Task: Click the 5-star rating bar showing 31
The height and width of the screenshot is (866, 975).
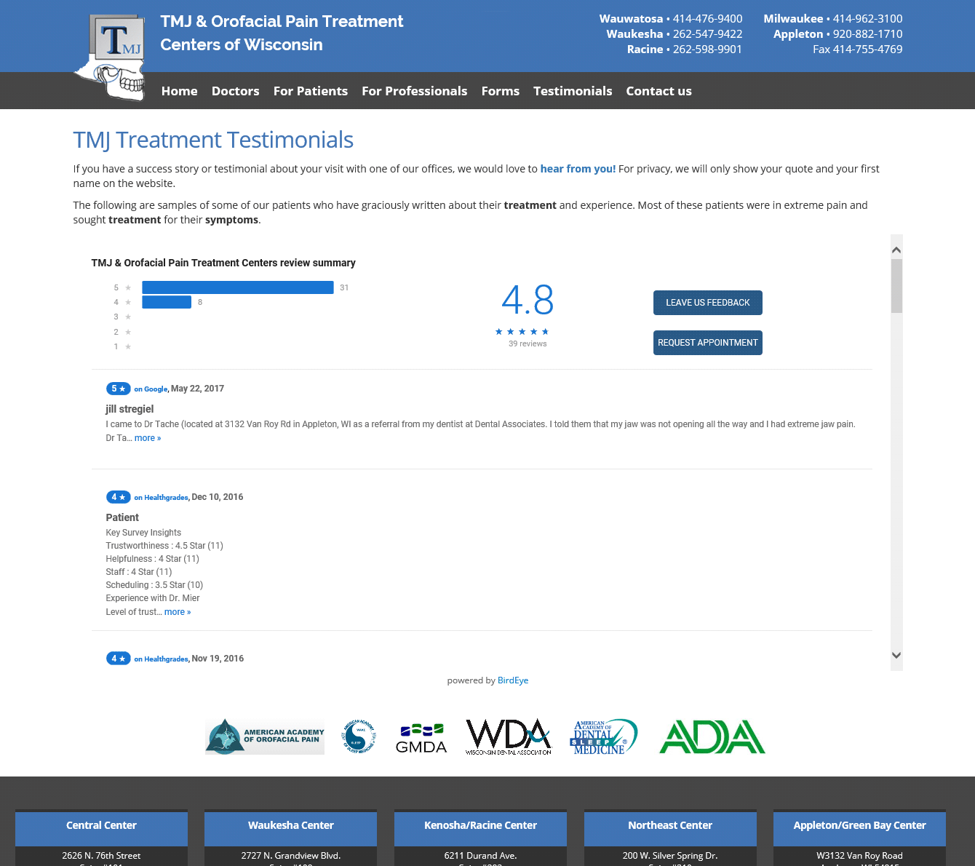Action: 238,287
